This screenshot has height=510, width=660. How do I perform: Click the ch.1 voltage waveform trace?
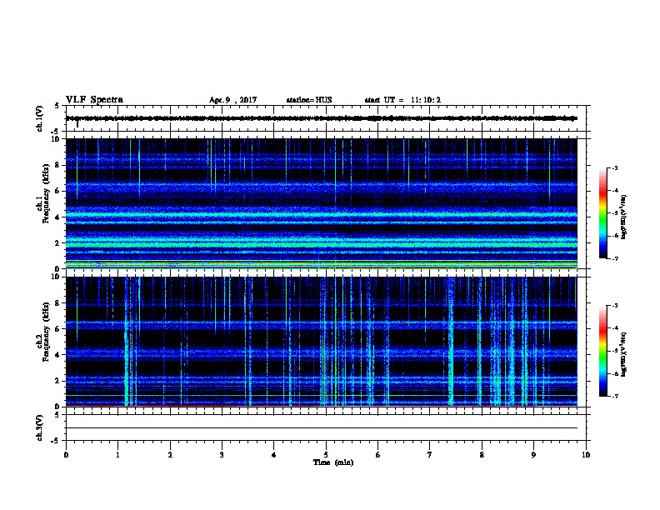[322, 118]
